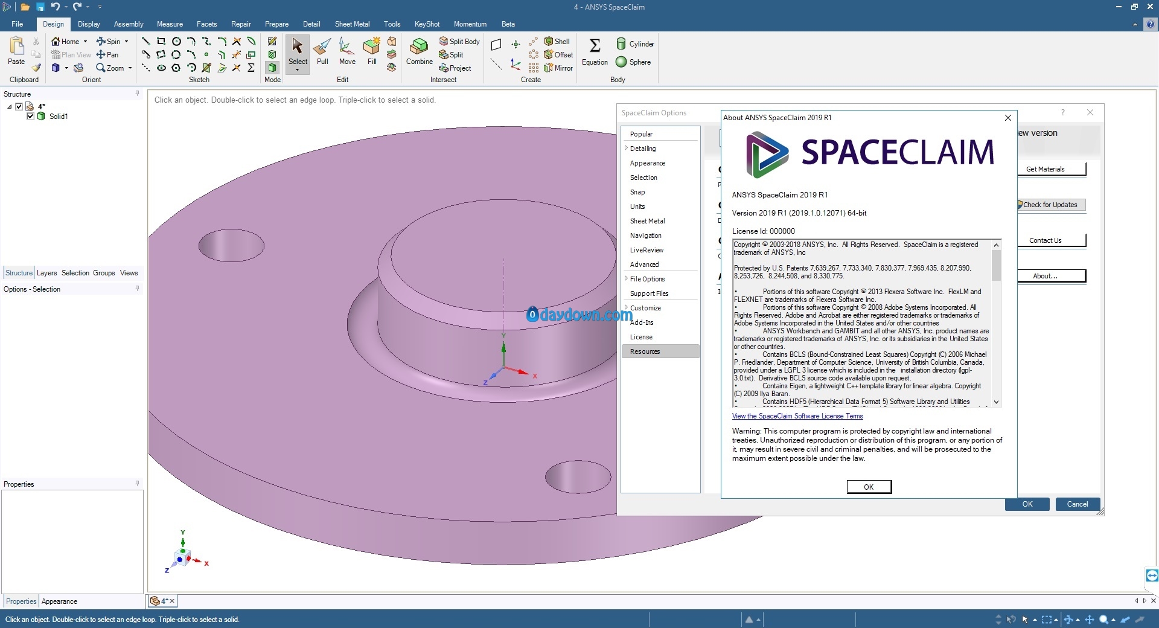
Task: Choose the Fill tool
Action: click(372, 52)
